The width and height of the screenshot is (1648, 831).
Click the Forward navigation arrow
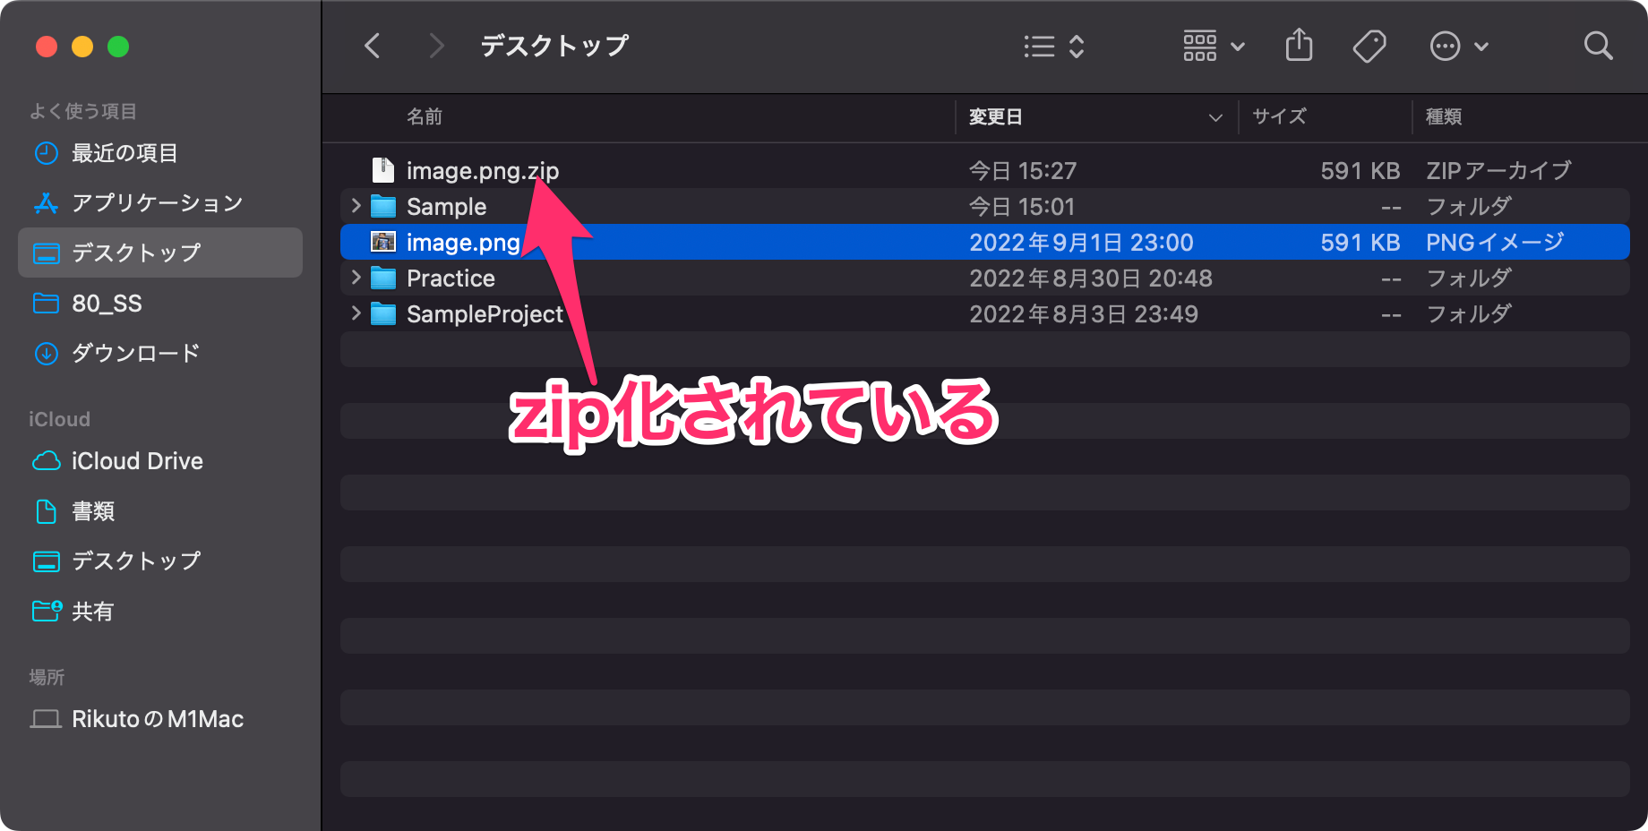(x=435, y=46)
